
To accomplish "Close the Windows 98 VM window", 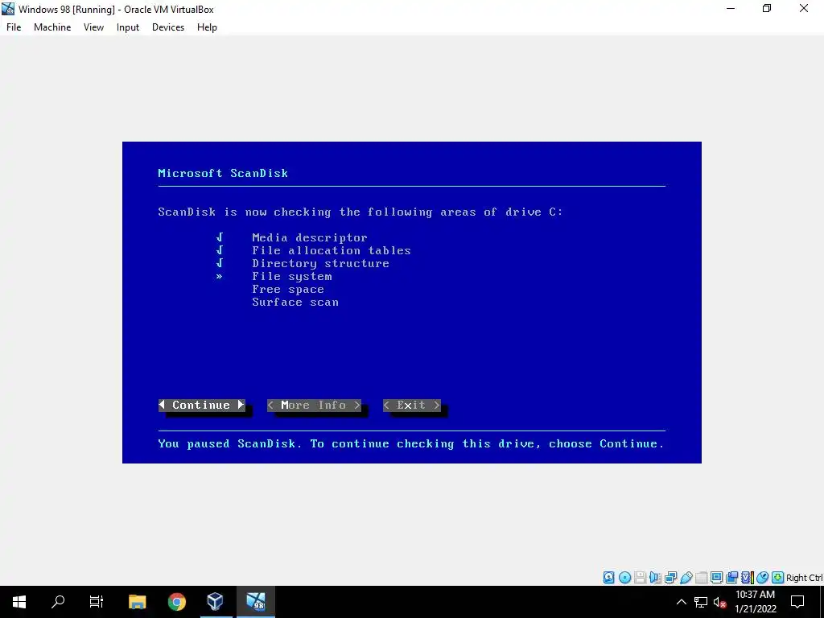I will (x=804, y=9).
